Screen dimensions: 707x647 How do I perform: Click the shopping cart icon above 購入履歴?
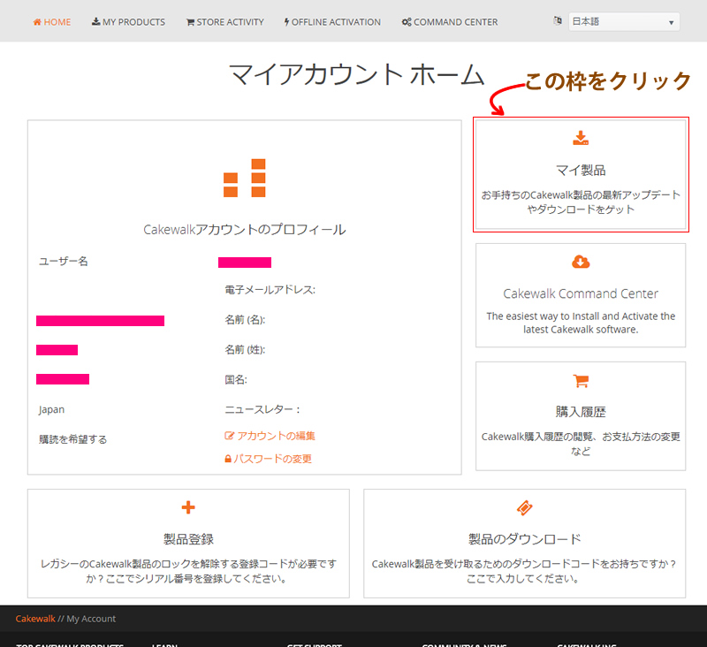tap(581, 381)
